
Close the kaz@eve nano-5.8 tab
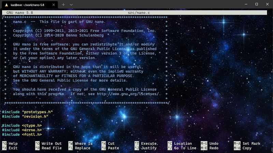click(x=54, y=5)
